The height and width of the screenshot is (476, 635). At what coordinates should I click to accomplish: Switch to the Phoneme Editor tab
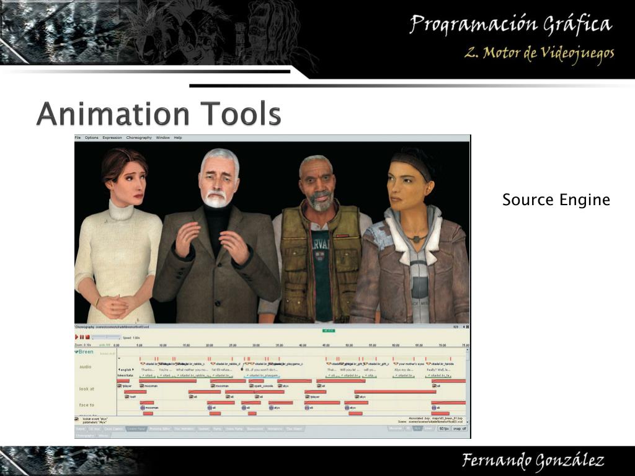tap(160, 429)
